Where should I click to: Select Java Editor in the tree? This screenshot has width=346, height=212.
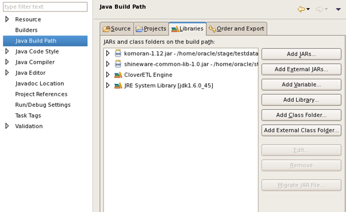pyautogui.click(x=30, y=73)
